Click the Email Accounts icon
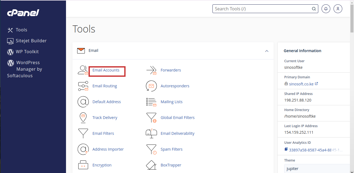Screen dimensions: 354x173 (83, 70)
